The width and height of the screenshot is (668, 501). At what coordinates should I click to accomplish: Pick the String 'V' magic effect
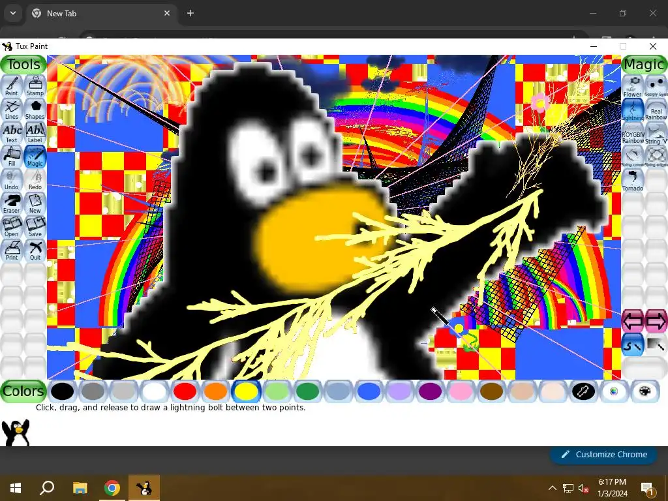tap(656, 133)
